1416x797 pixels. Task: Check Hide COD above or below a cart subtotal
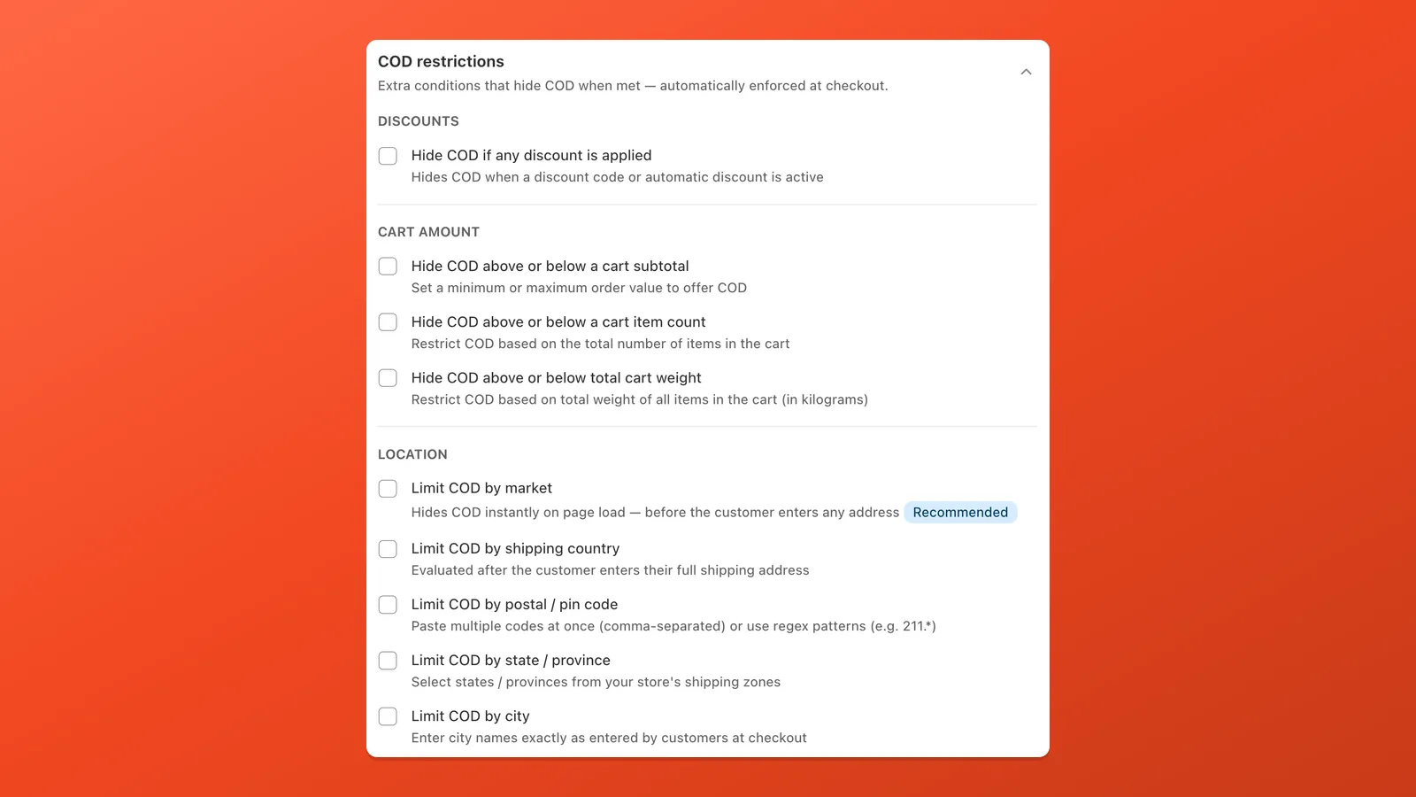388,266
